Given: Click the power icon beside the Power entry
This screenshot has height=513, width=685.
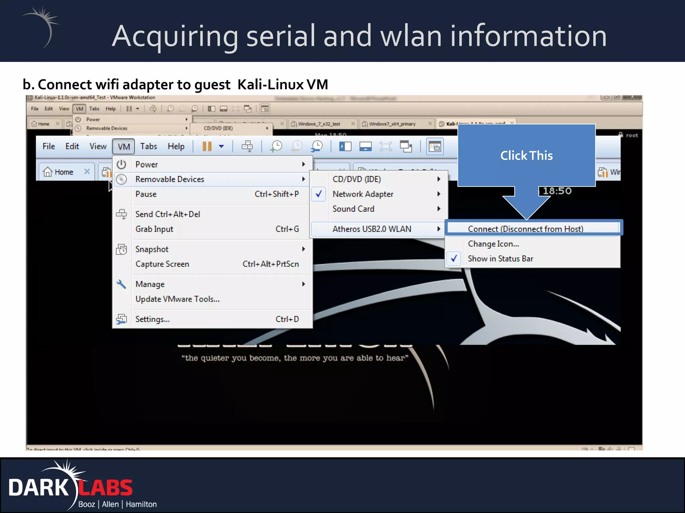Looking at the screenshot, I should click(x=121, y=164).
